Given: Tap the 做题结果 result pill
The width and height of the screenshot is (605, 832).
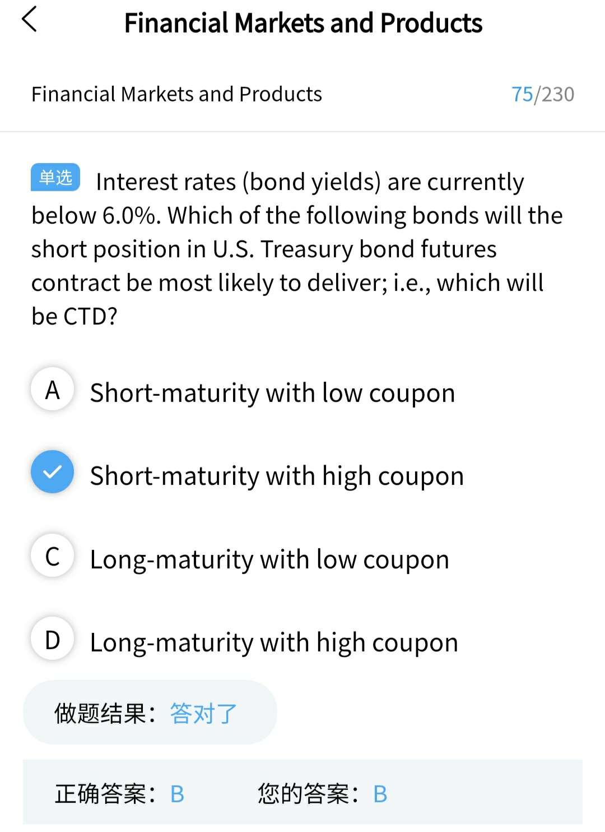Looking at the screenshot, I should (150, 713).
